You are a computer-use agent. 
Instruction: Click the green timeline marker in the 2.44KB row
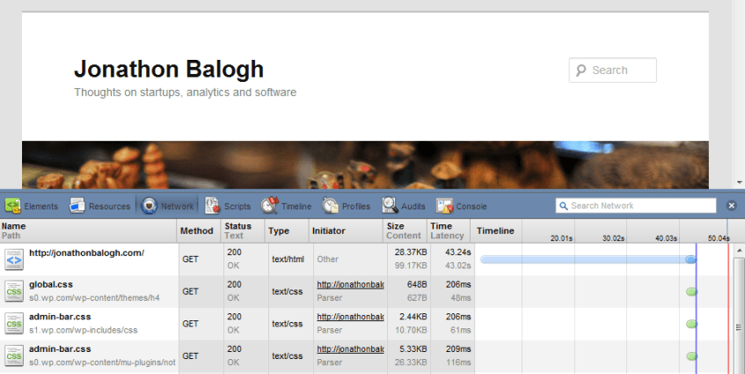click(691, 324)
